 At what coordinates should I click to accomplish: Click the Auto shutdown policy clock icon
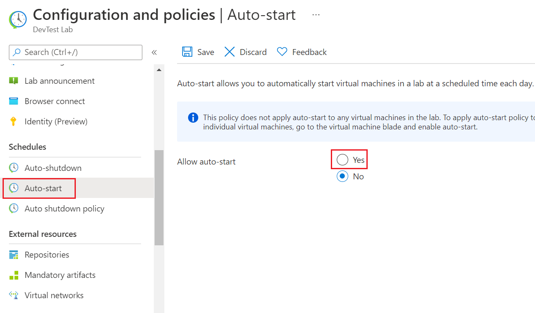(x=14, y=209)
